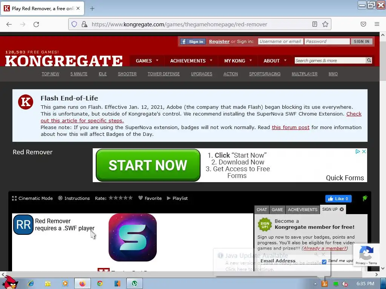Rate the game one star

click(111, 198)
